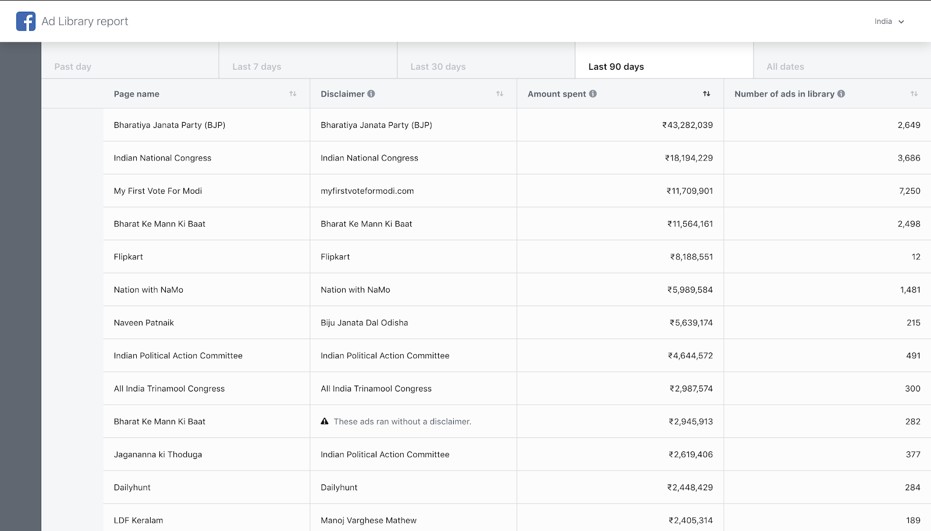Sort table by Disclaimer arrows
The width and height of the screenshot is (931, 531).
click(500, 94)
